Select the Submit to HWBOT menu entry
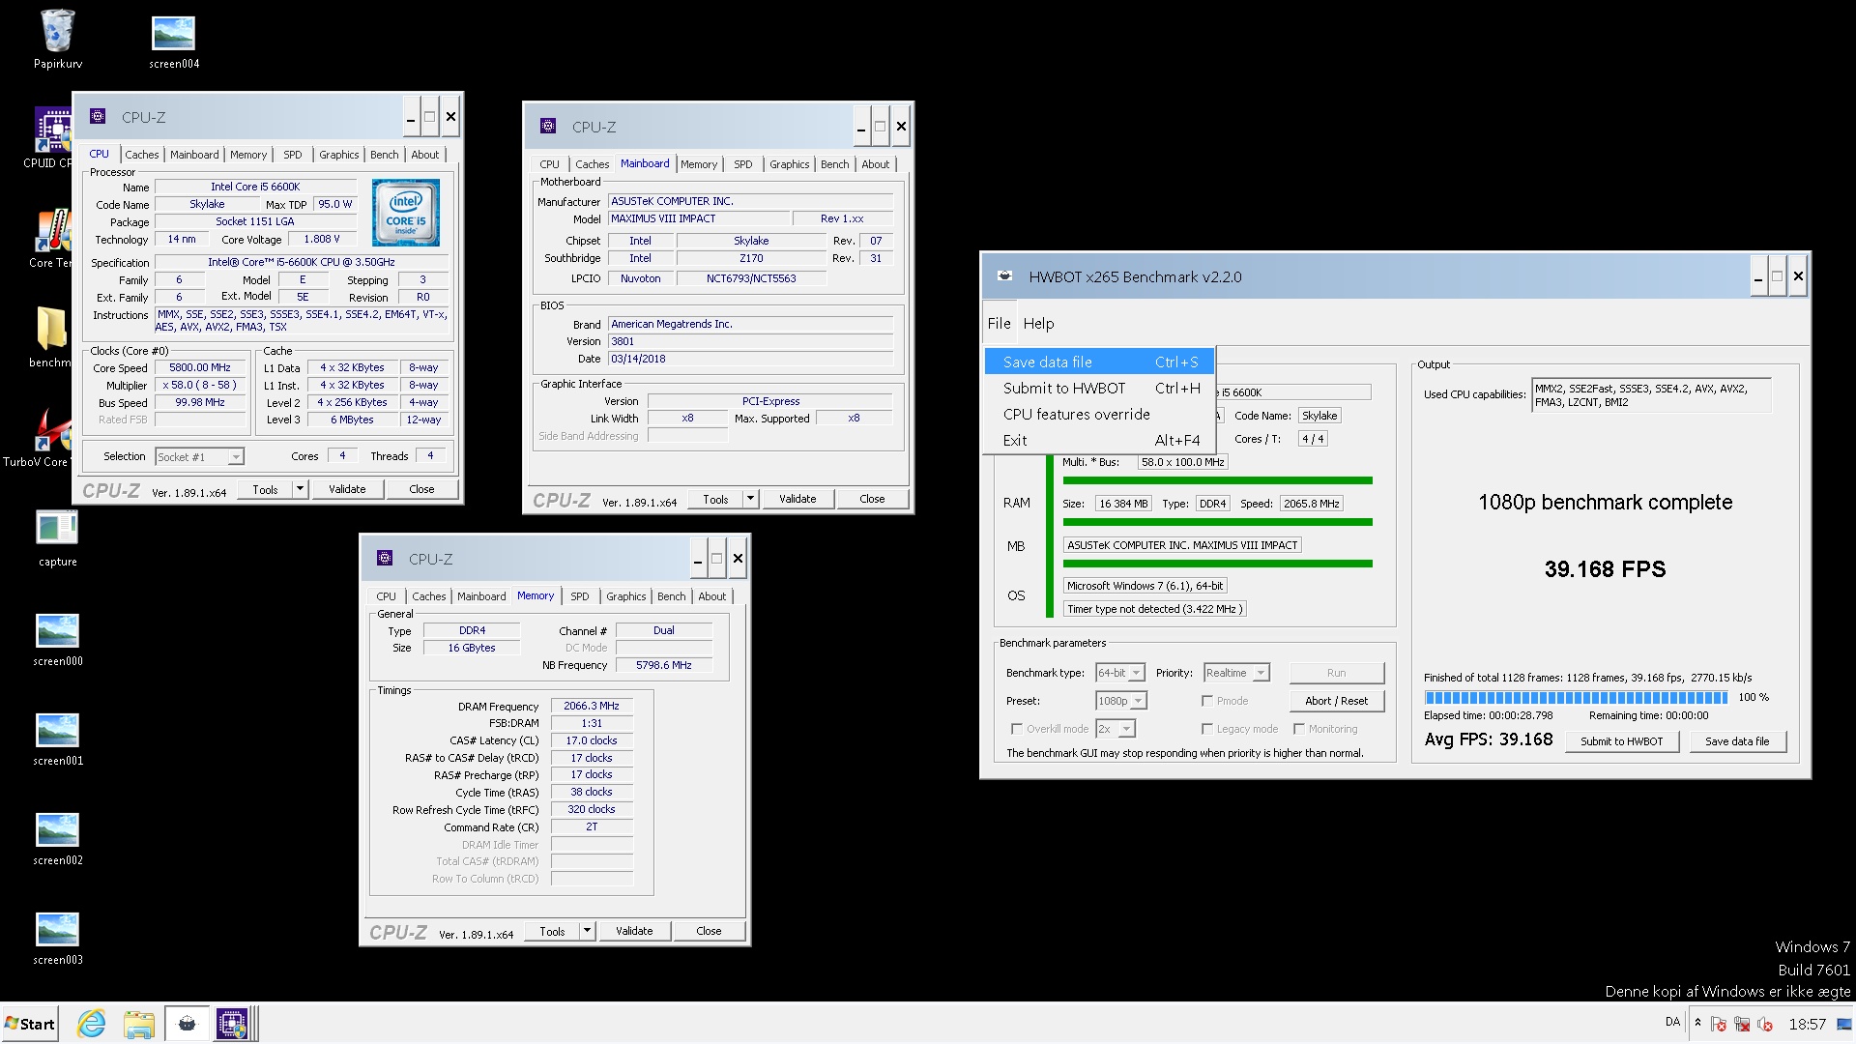This screenshot has width=1856, height=1044. [1100, 388]
